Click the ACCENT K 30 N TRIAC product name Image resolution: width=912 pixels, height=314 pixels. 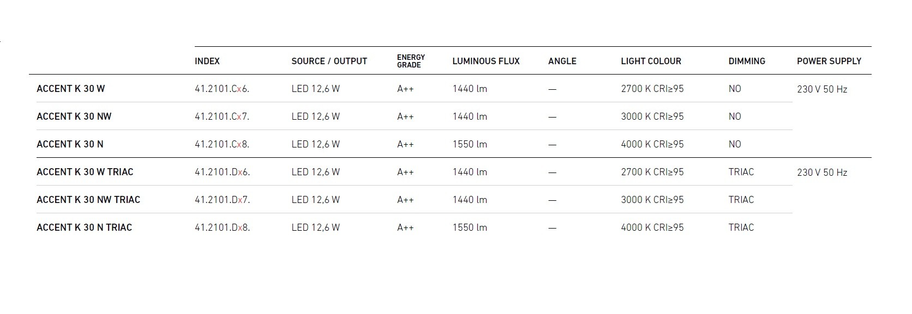pos(84,227)
